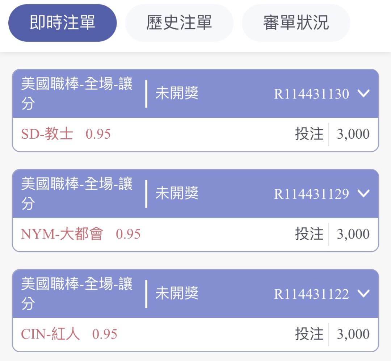Click the 3,000 stake on SD-教士 bet
Image resolution: width=391 pixels, height=361 pixels.
[353, 134]
